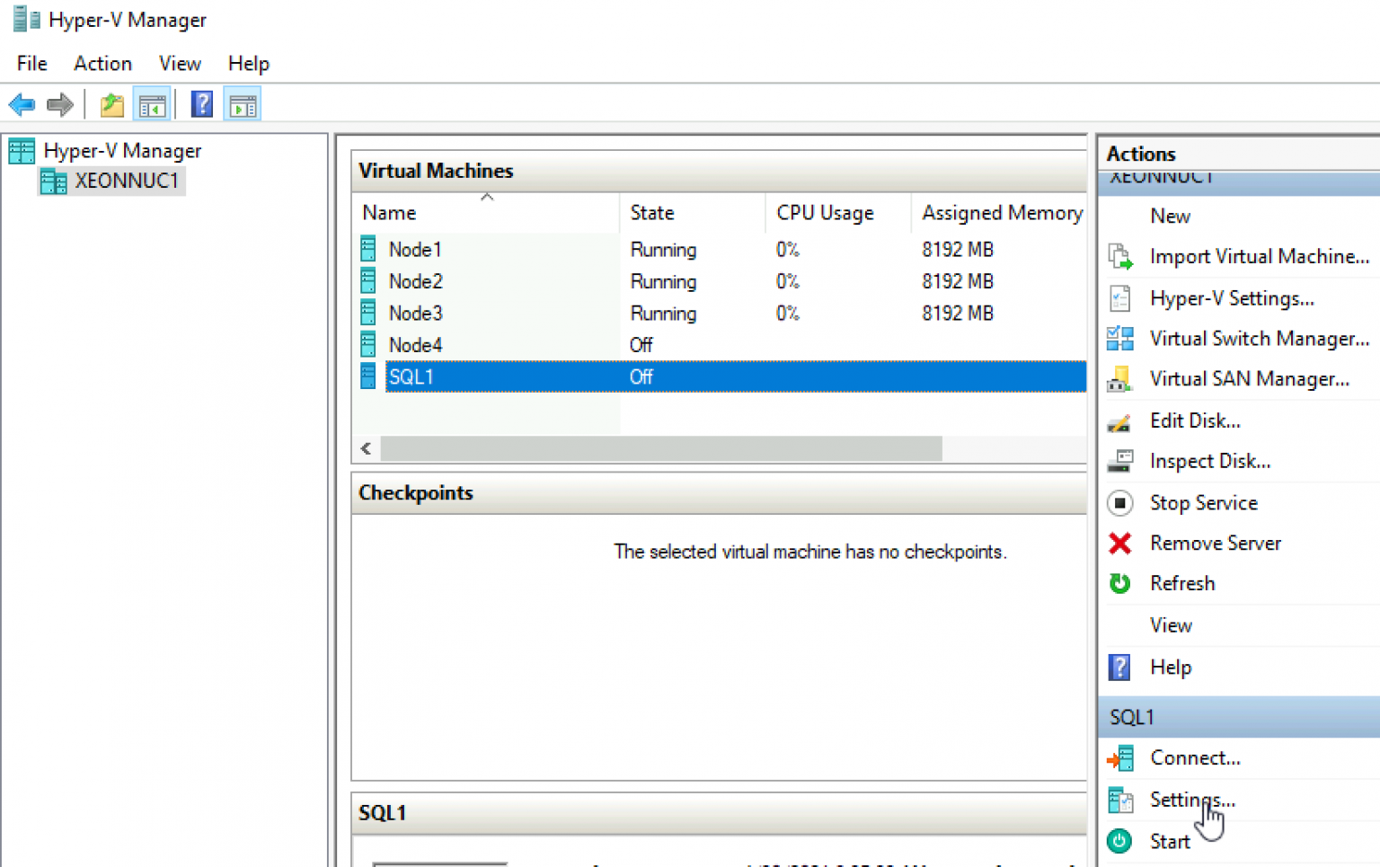Image resolution: width=1380 pixels, height=867 pixels.
Task: Open the Inspect Disk dialog
Action: (x=1209, y=460)
